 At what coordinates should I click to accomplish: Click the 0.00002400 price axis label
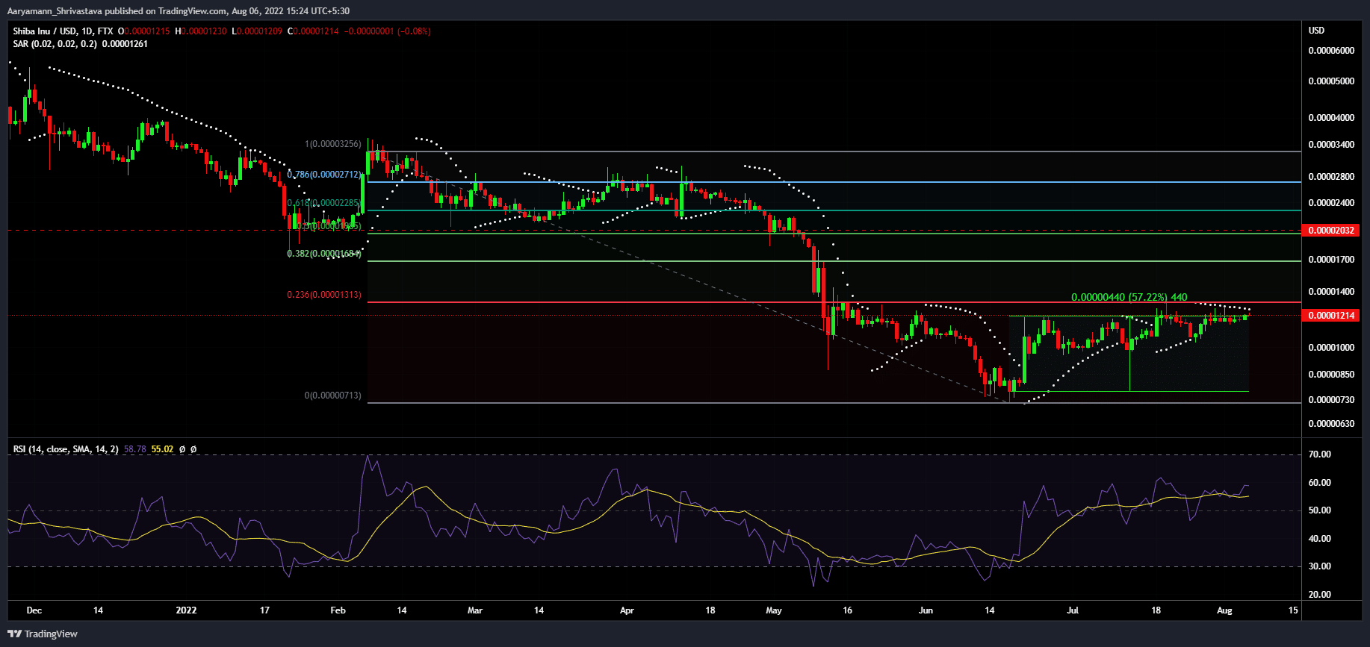point(1331,203)
